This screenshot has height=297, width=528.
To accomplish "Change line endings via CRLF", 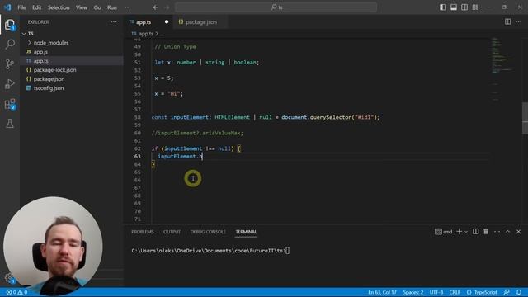I will click(455, 292).
